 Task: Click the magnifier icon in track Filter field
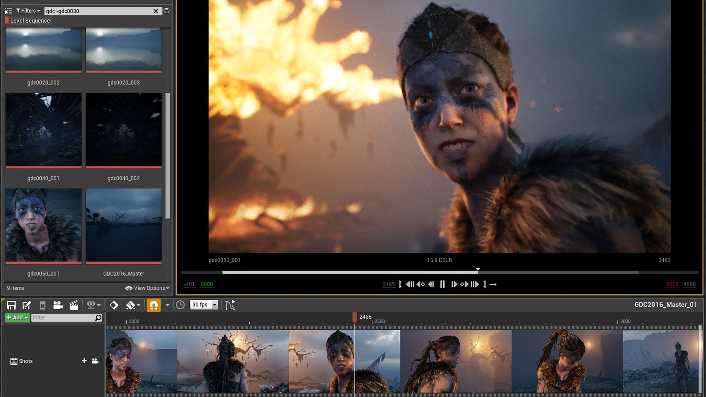click(x=98, y=318)
